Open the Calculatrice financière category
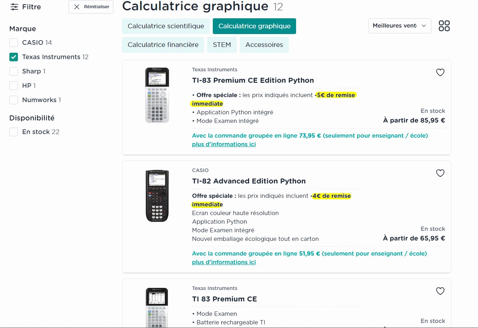 click(163, 45)
